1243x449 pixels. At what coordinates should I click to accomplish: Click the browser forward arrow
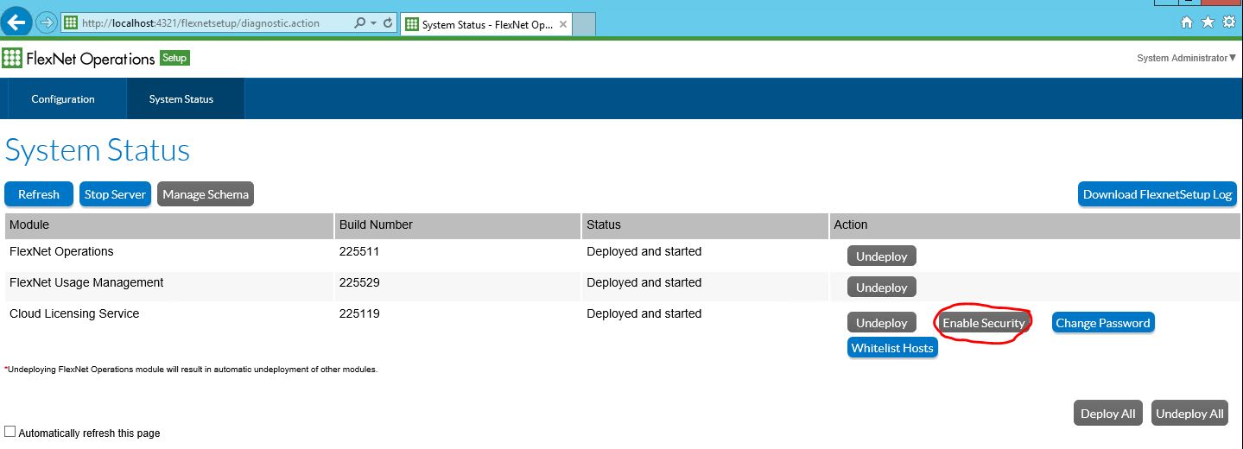pos(47,22)
